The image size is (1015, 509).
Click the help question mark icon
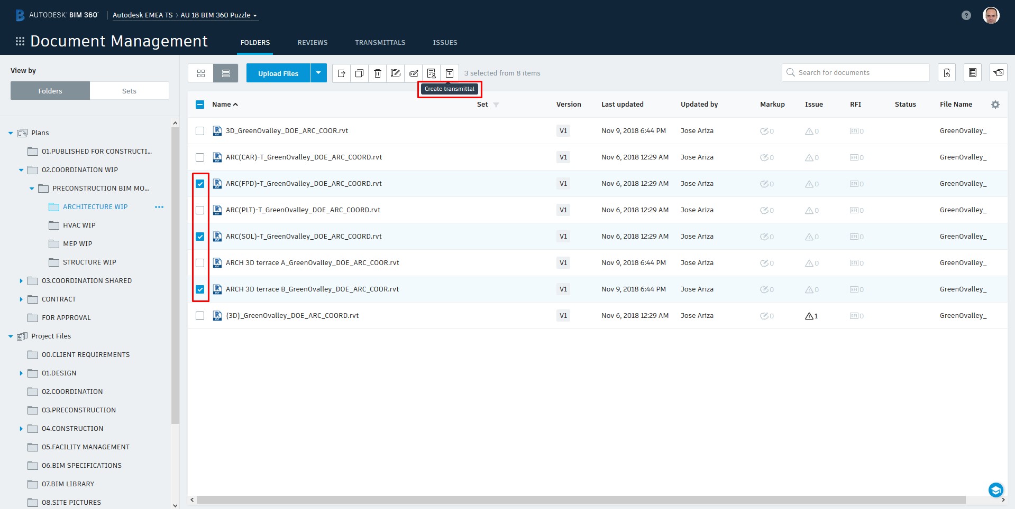(966, 15)
